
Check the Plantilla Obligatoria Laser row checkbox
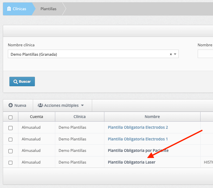(x=10, y=163)
